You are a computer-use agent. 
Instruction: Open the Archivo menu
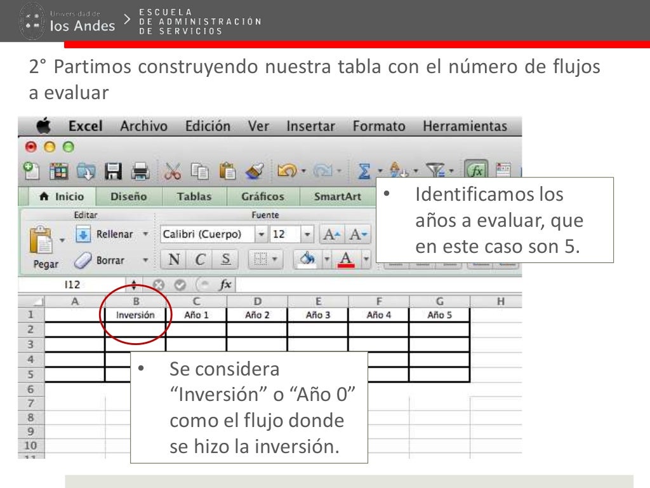pyautogui.click(x=144, y=126)
